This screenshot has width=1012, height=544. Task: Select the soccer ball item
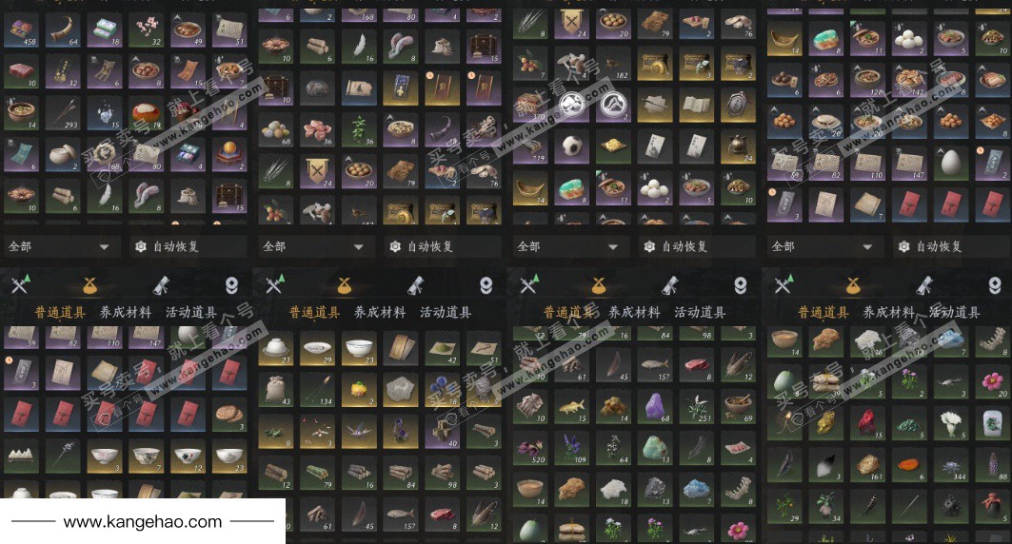click(x=571, y=147)
